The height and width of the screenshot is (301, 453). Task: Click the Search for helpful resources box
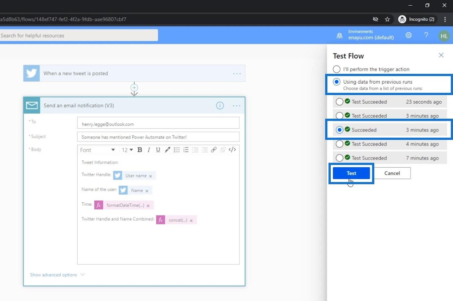pyautogui.click(x=78, y=35)
